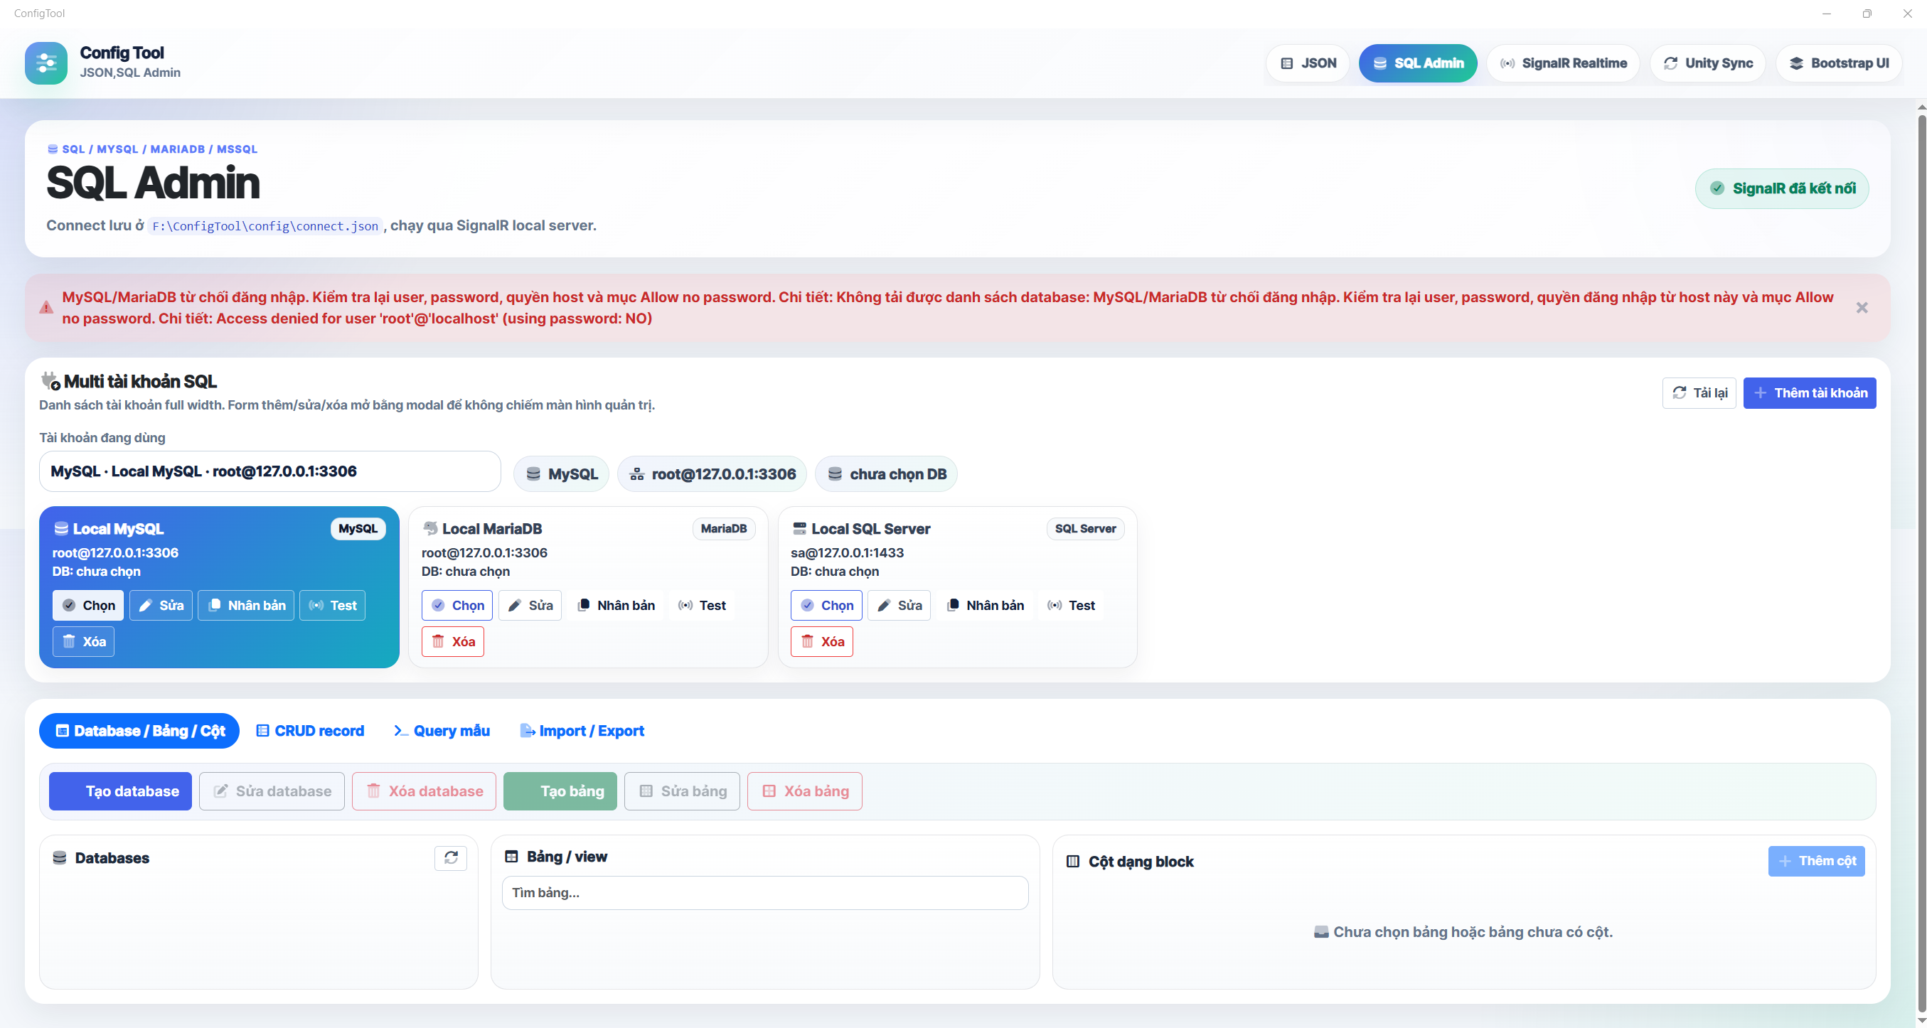This screenshot has width=1927, height=1028.
Task: Switch to the CRUD record tab
Action: (311, 732)
